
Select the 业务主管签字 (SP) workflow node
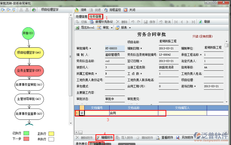click(29, 70)
